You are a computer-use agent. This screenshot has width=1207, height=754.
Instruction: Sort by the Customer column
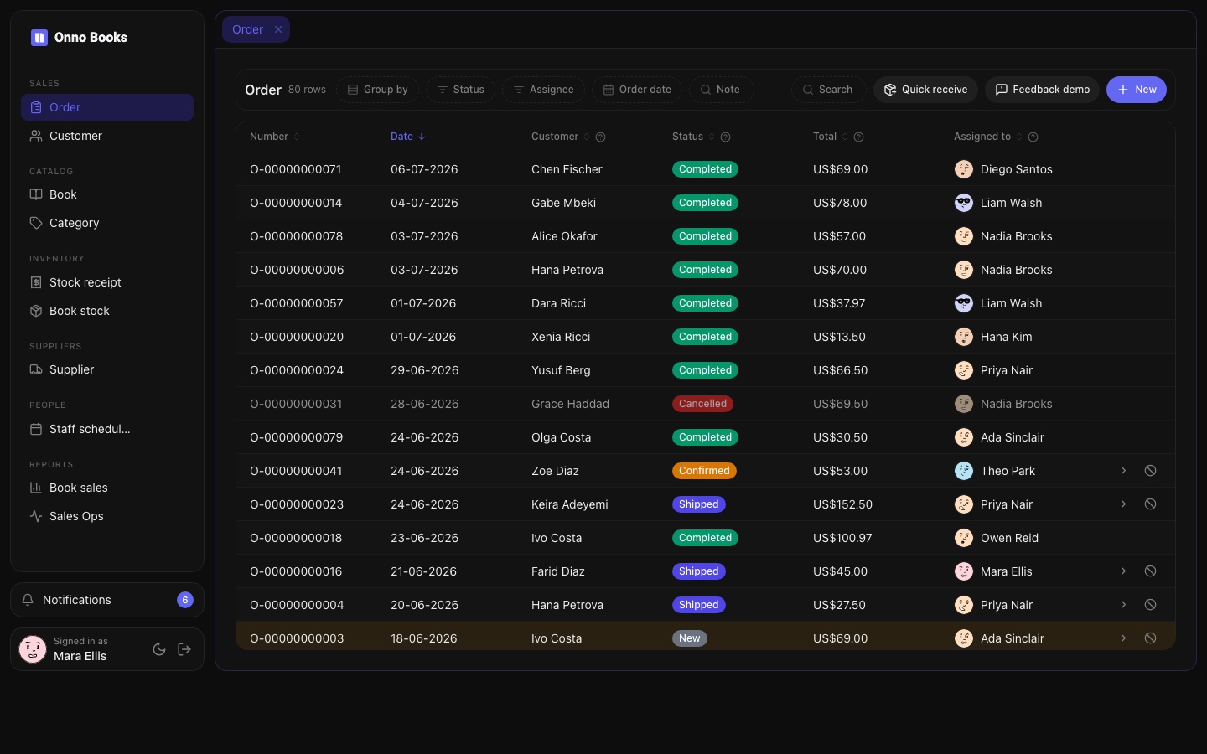(x=560, y=137)
